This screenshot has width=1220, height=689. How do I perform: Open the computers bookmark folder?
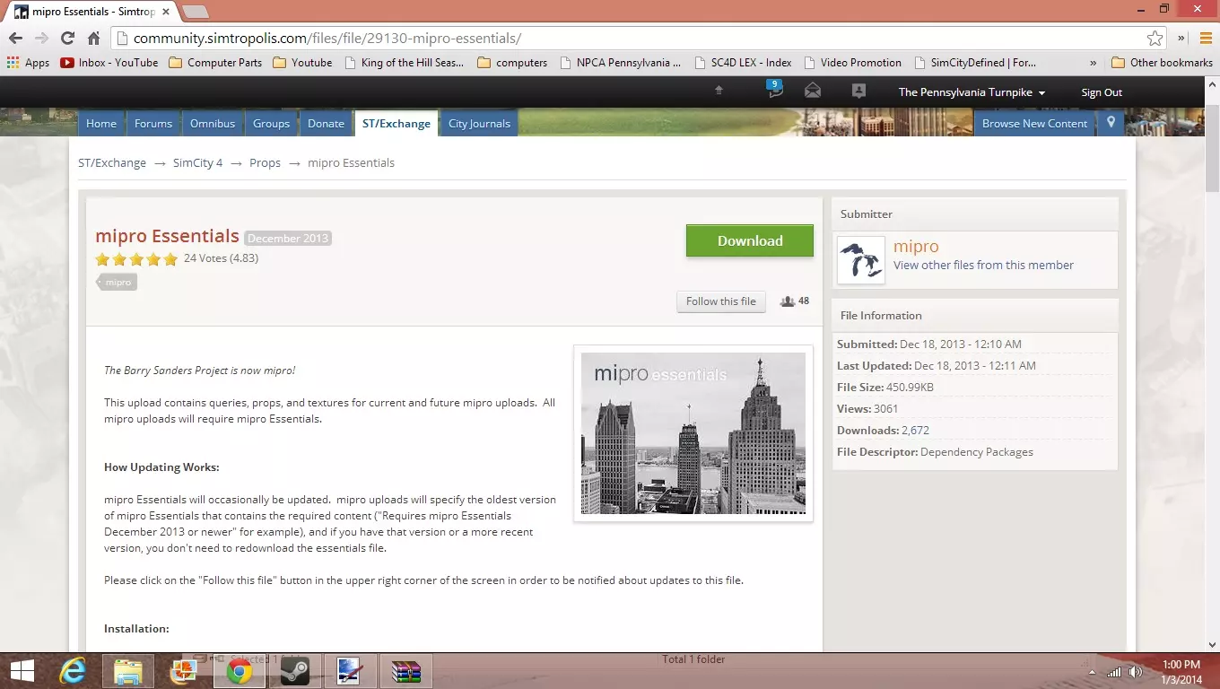(512, 63)
